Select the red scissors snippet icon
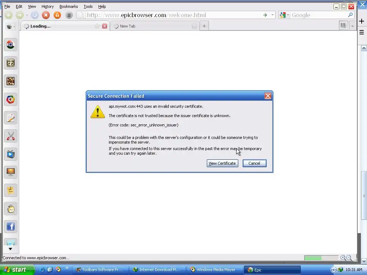367x275 pixels. [x=10, y=136]
